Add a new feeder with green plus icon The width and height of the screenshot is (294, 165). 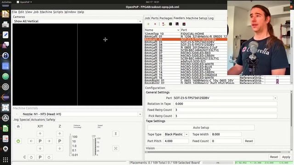click(148, 24)
